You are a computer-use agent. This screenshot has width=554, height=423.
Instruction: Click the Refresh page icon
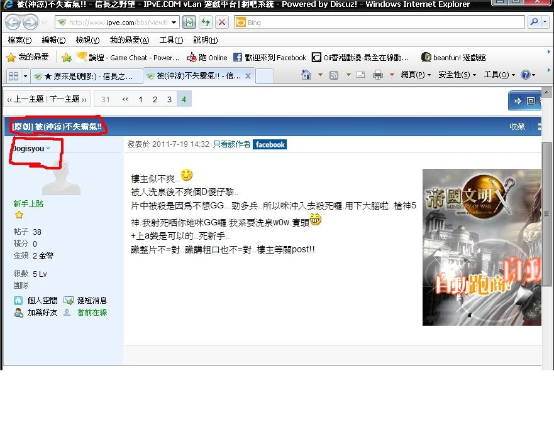[x=205, y=23]
